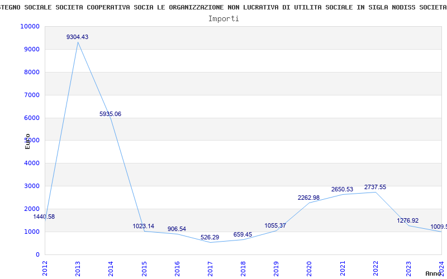
Task: Select the 2022 year axis label
Action: (375, 268)
